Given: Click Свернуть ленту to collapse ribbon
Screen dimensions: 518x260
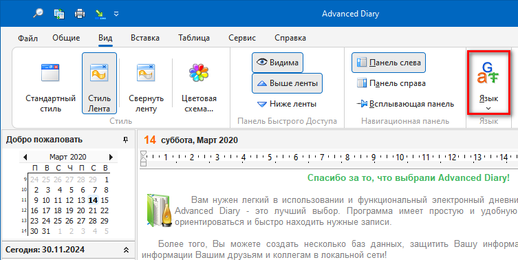Looking at the screenshot, I should point(146,83).
